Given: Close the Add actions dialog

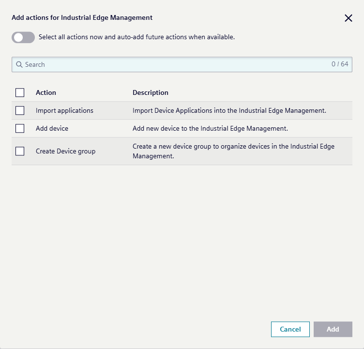Looking at the screenshot, I should click(x=349, y=18).
